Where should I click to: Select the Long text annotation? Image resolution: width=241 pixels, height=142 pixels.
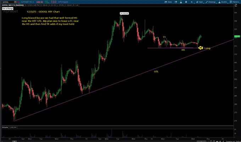[x=207, y=48]
